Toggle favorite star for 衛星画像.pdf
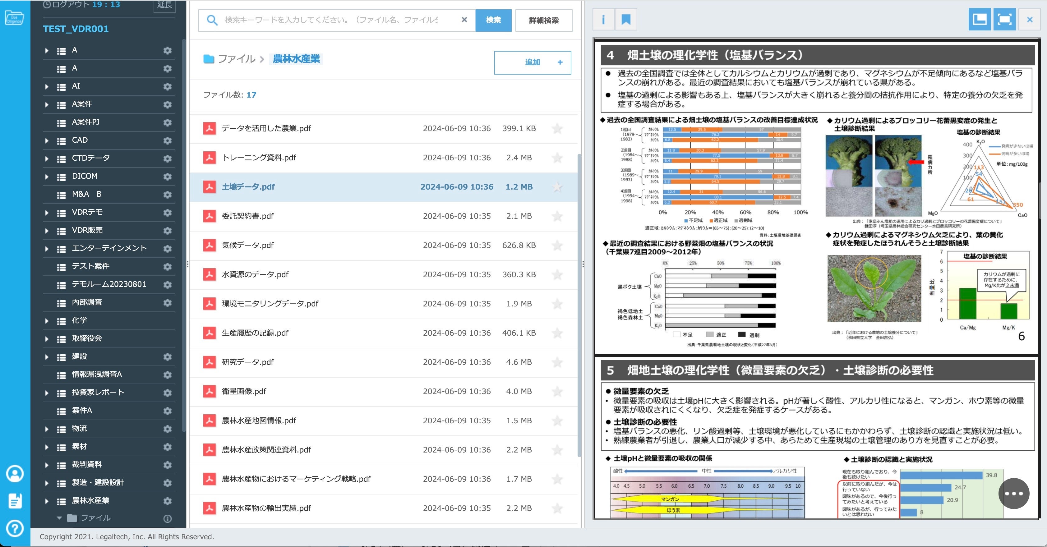This screenshot has width=1047, height=547. 557,391
